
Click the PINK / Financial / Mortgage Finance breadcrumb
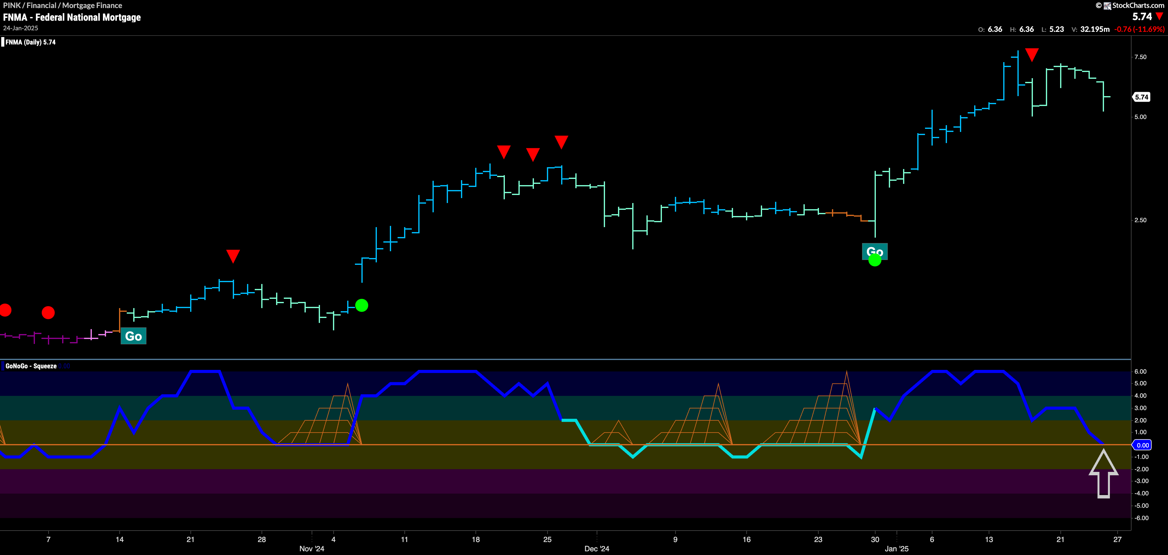pos(62,6)
